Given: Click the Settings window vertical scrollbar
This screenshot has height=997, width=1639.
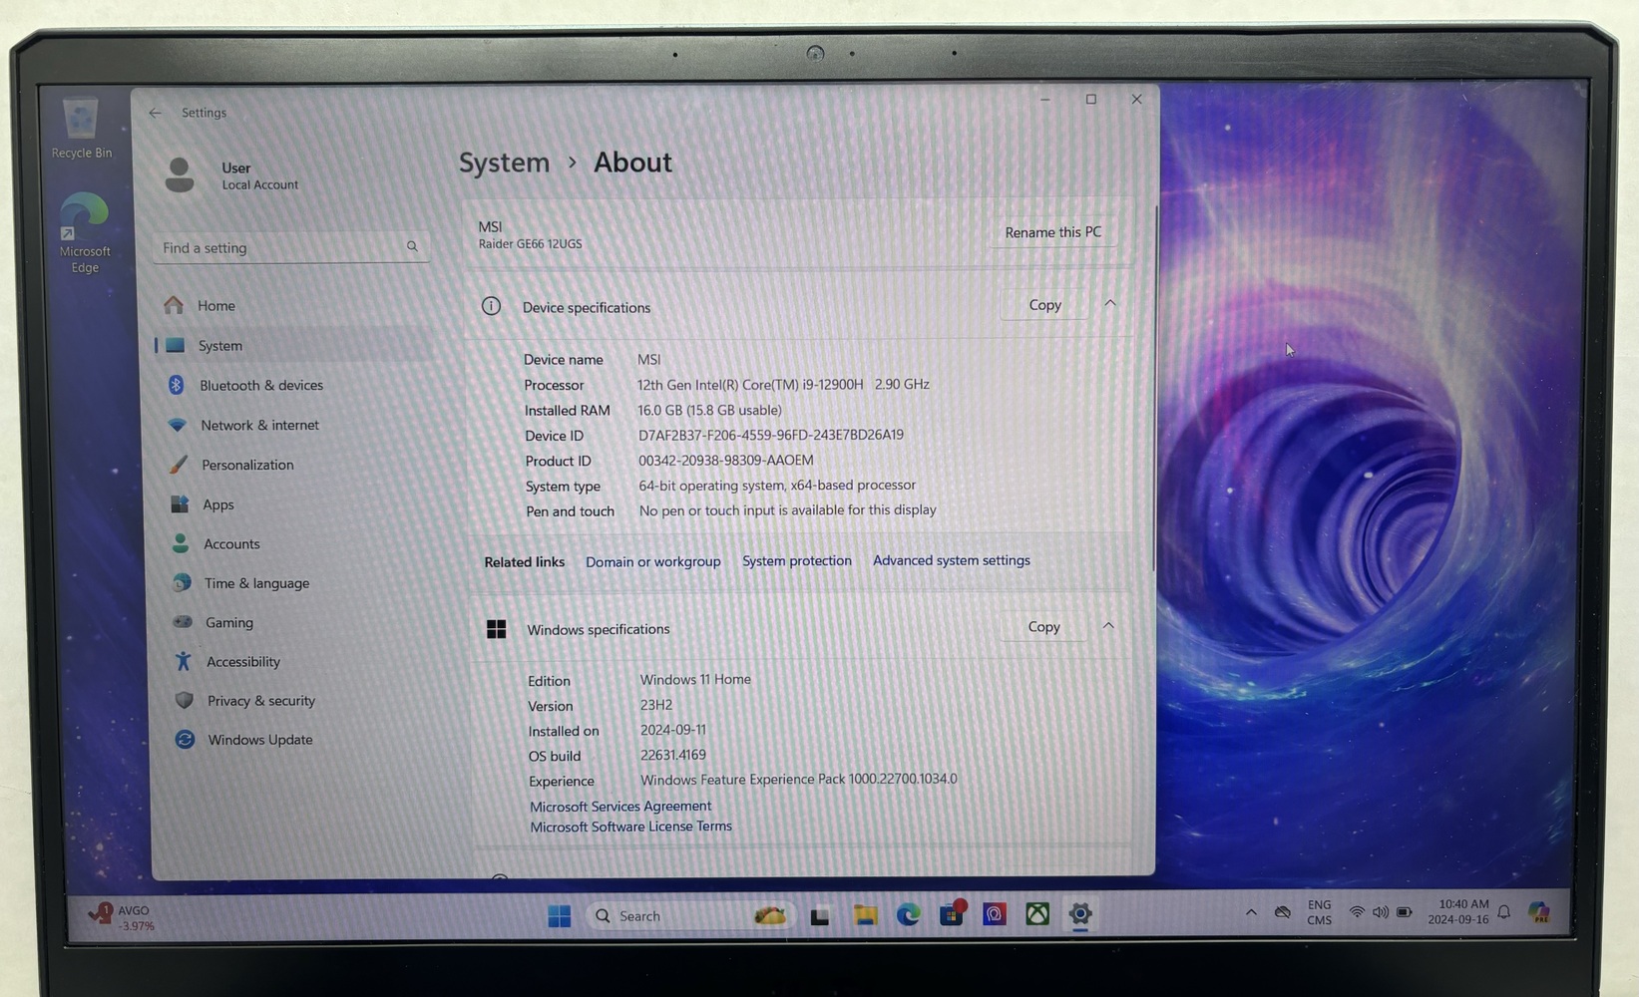Looking at the screenshot, I should coord(1155,389).
